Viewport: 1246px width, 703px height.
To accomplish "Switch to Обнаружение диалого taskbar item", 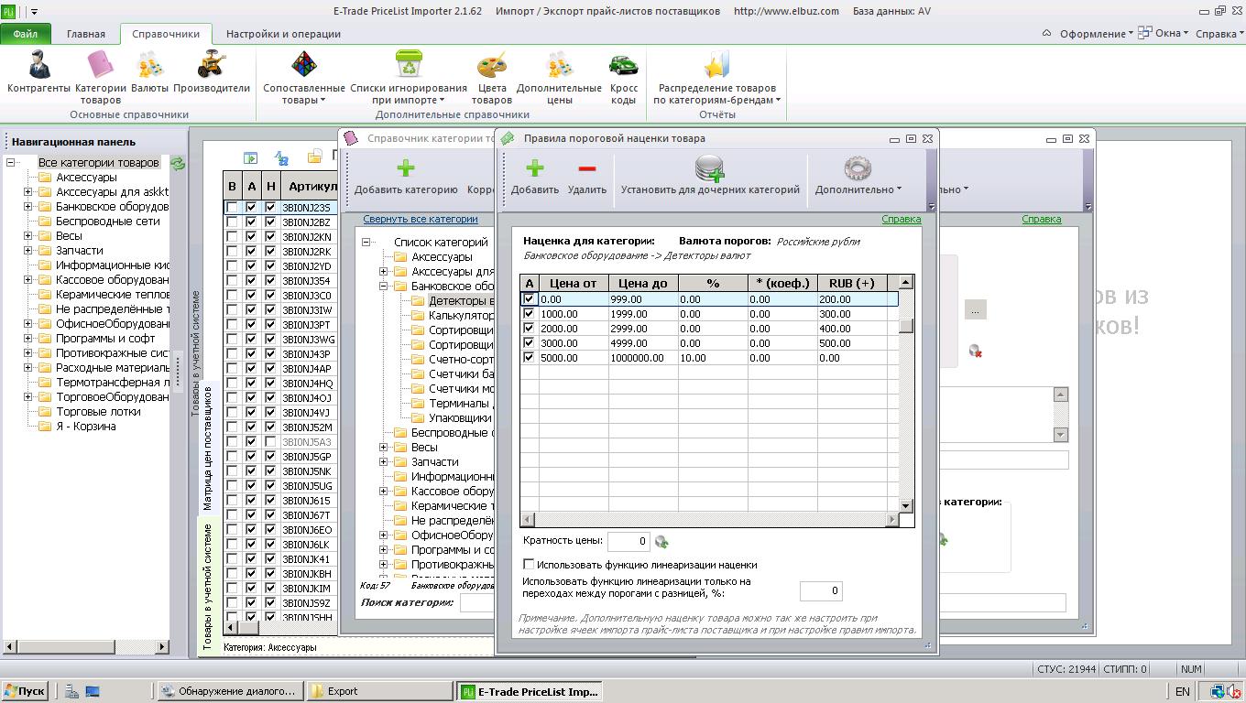I will point(230,691).
